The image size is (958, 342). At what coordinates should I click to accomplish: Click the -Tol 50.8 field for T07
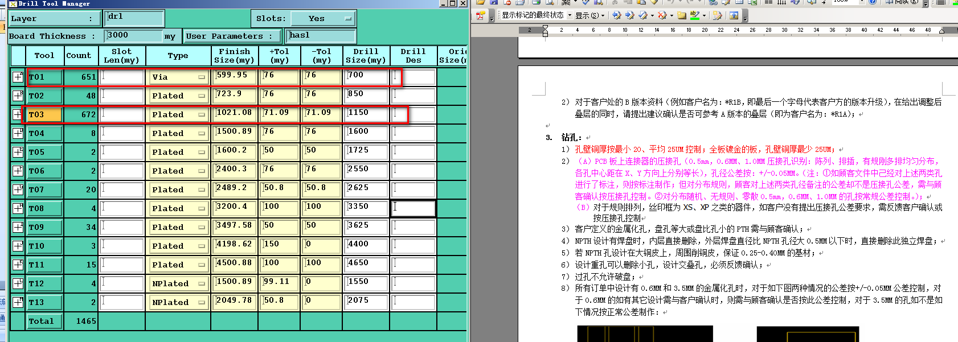322,189
